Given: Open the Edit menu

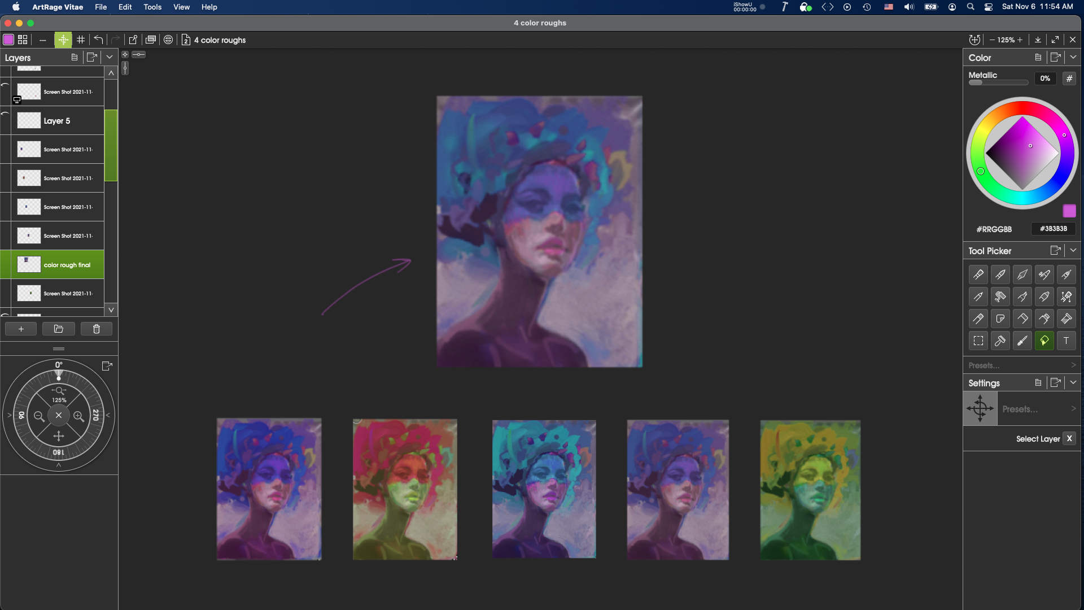Looking at the screenshot, I should [125, 7].
